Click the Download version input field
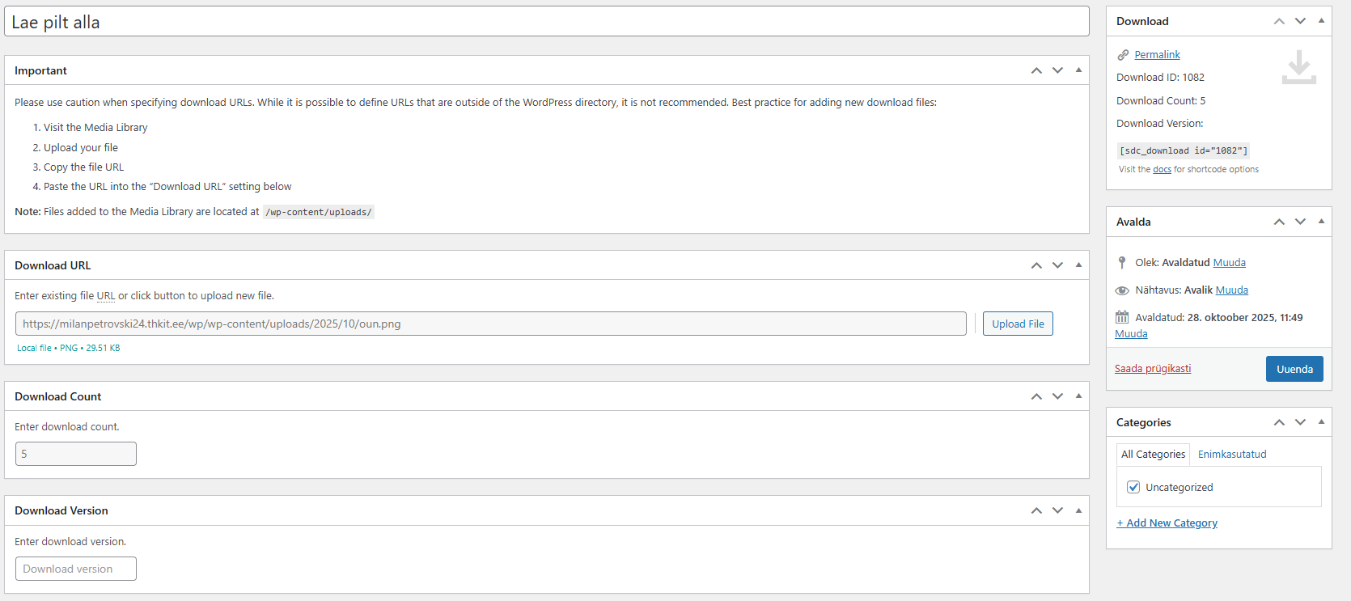Viewport: 1351px width, 601px height. coord(76,569)
